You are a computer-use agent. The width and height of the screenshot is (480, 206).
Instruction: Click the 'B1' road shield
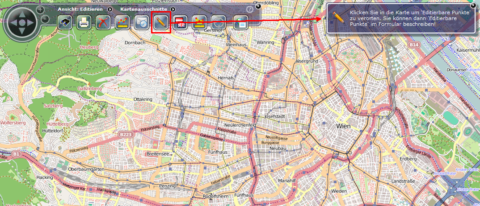[x=17, y=155]
